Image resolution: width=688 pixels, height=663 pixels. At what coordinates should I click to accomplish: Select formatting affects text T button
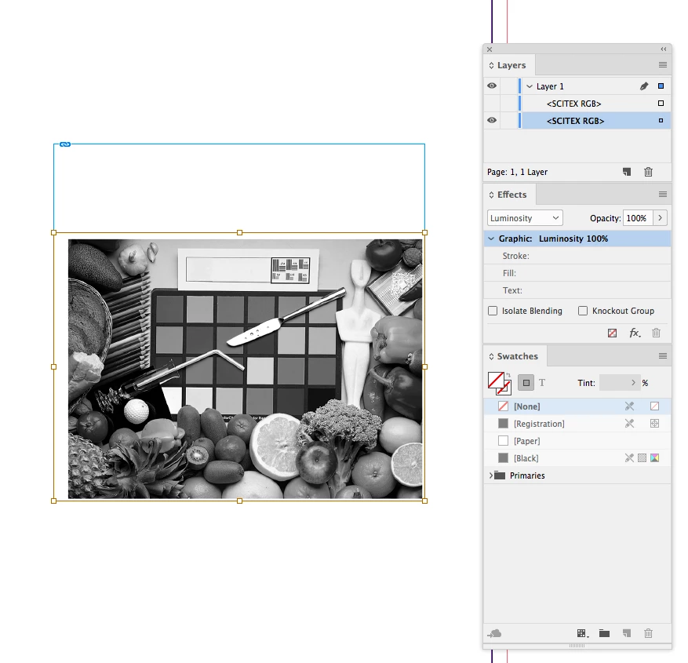pos(542,383)
